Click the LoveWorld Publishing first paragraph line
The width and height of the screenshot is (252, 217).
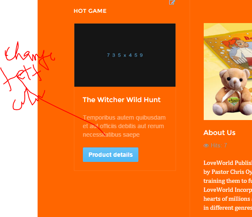point(228,163)
